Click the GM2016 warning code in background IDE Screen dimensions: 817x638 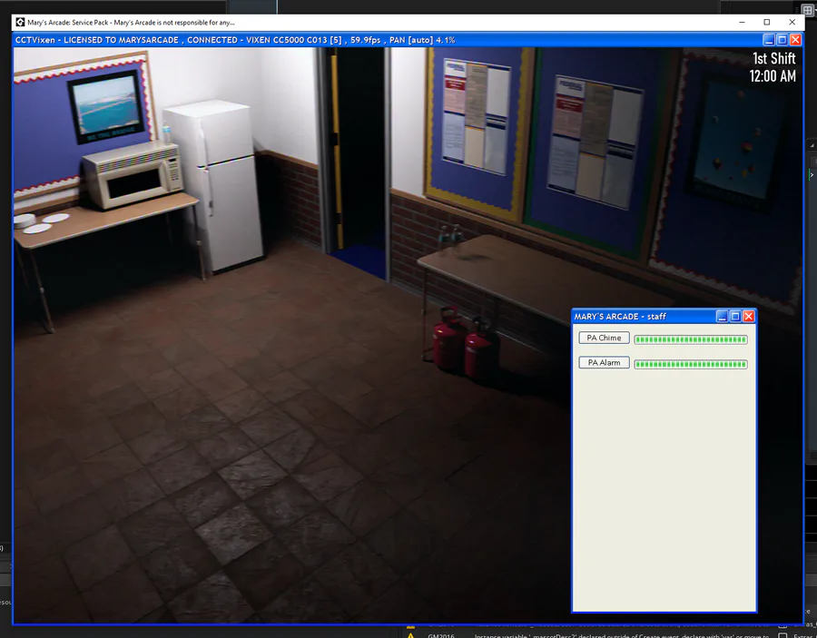[x=441, y=635]
